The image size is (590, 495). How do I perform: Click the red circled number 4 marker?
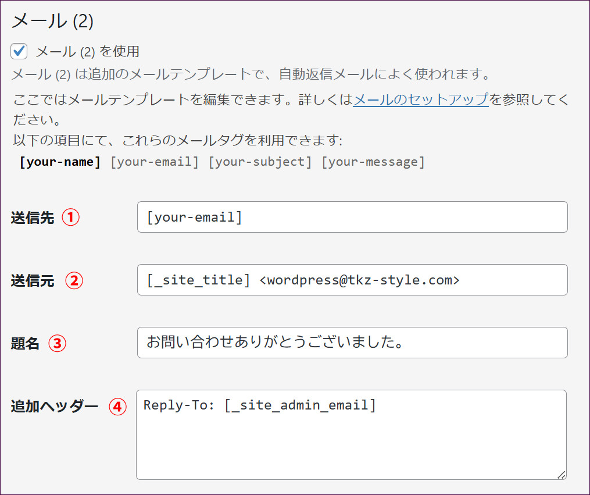pos(117,407)
